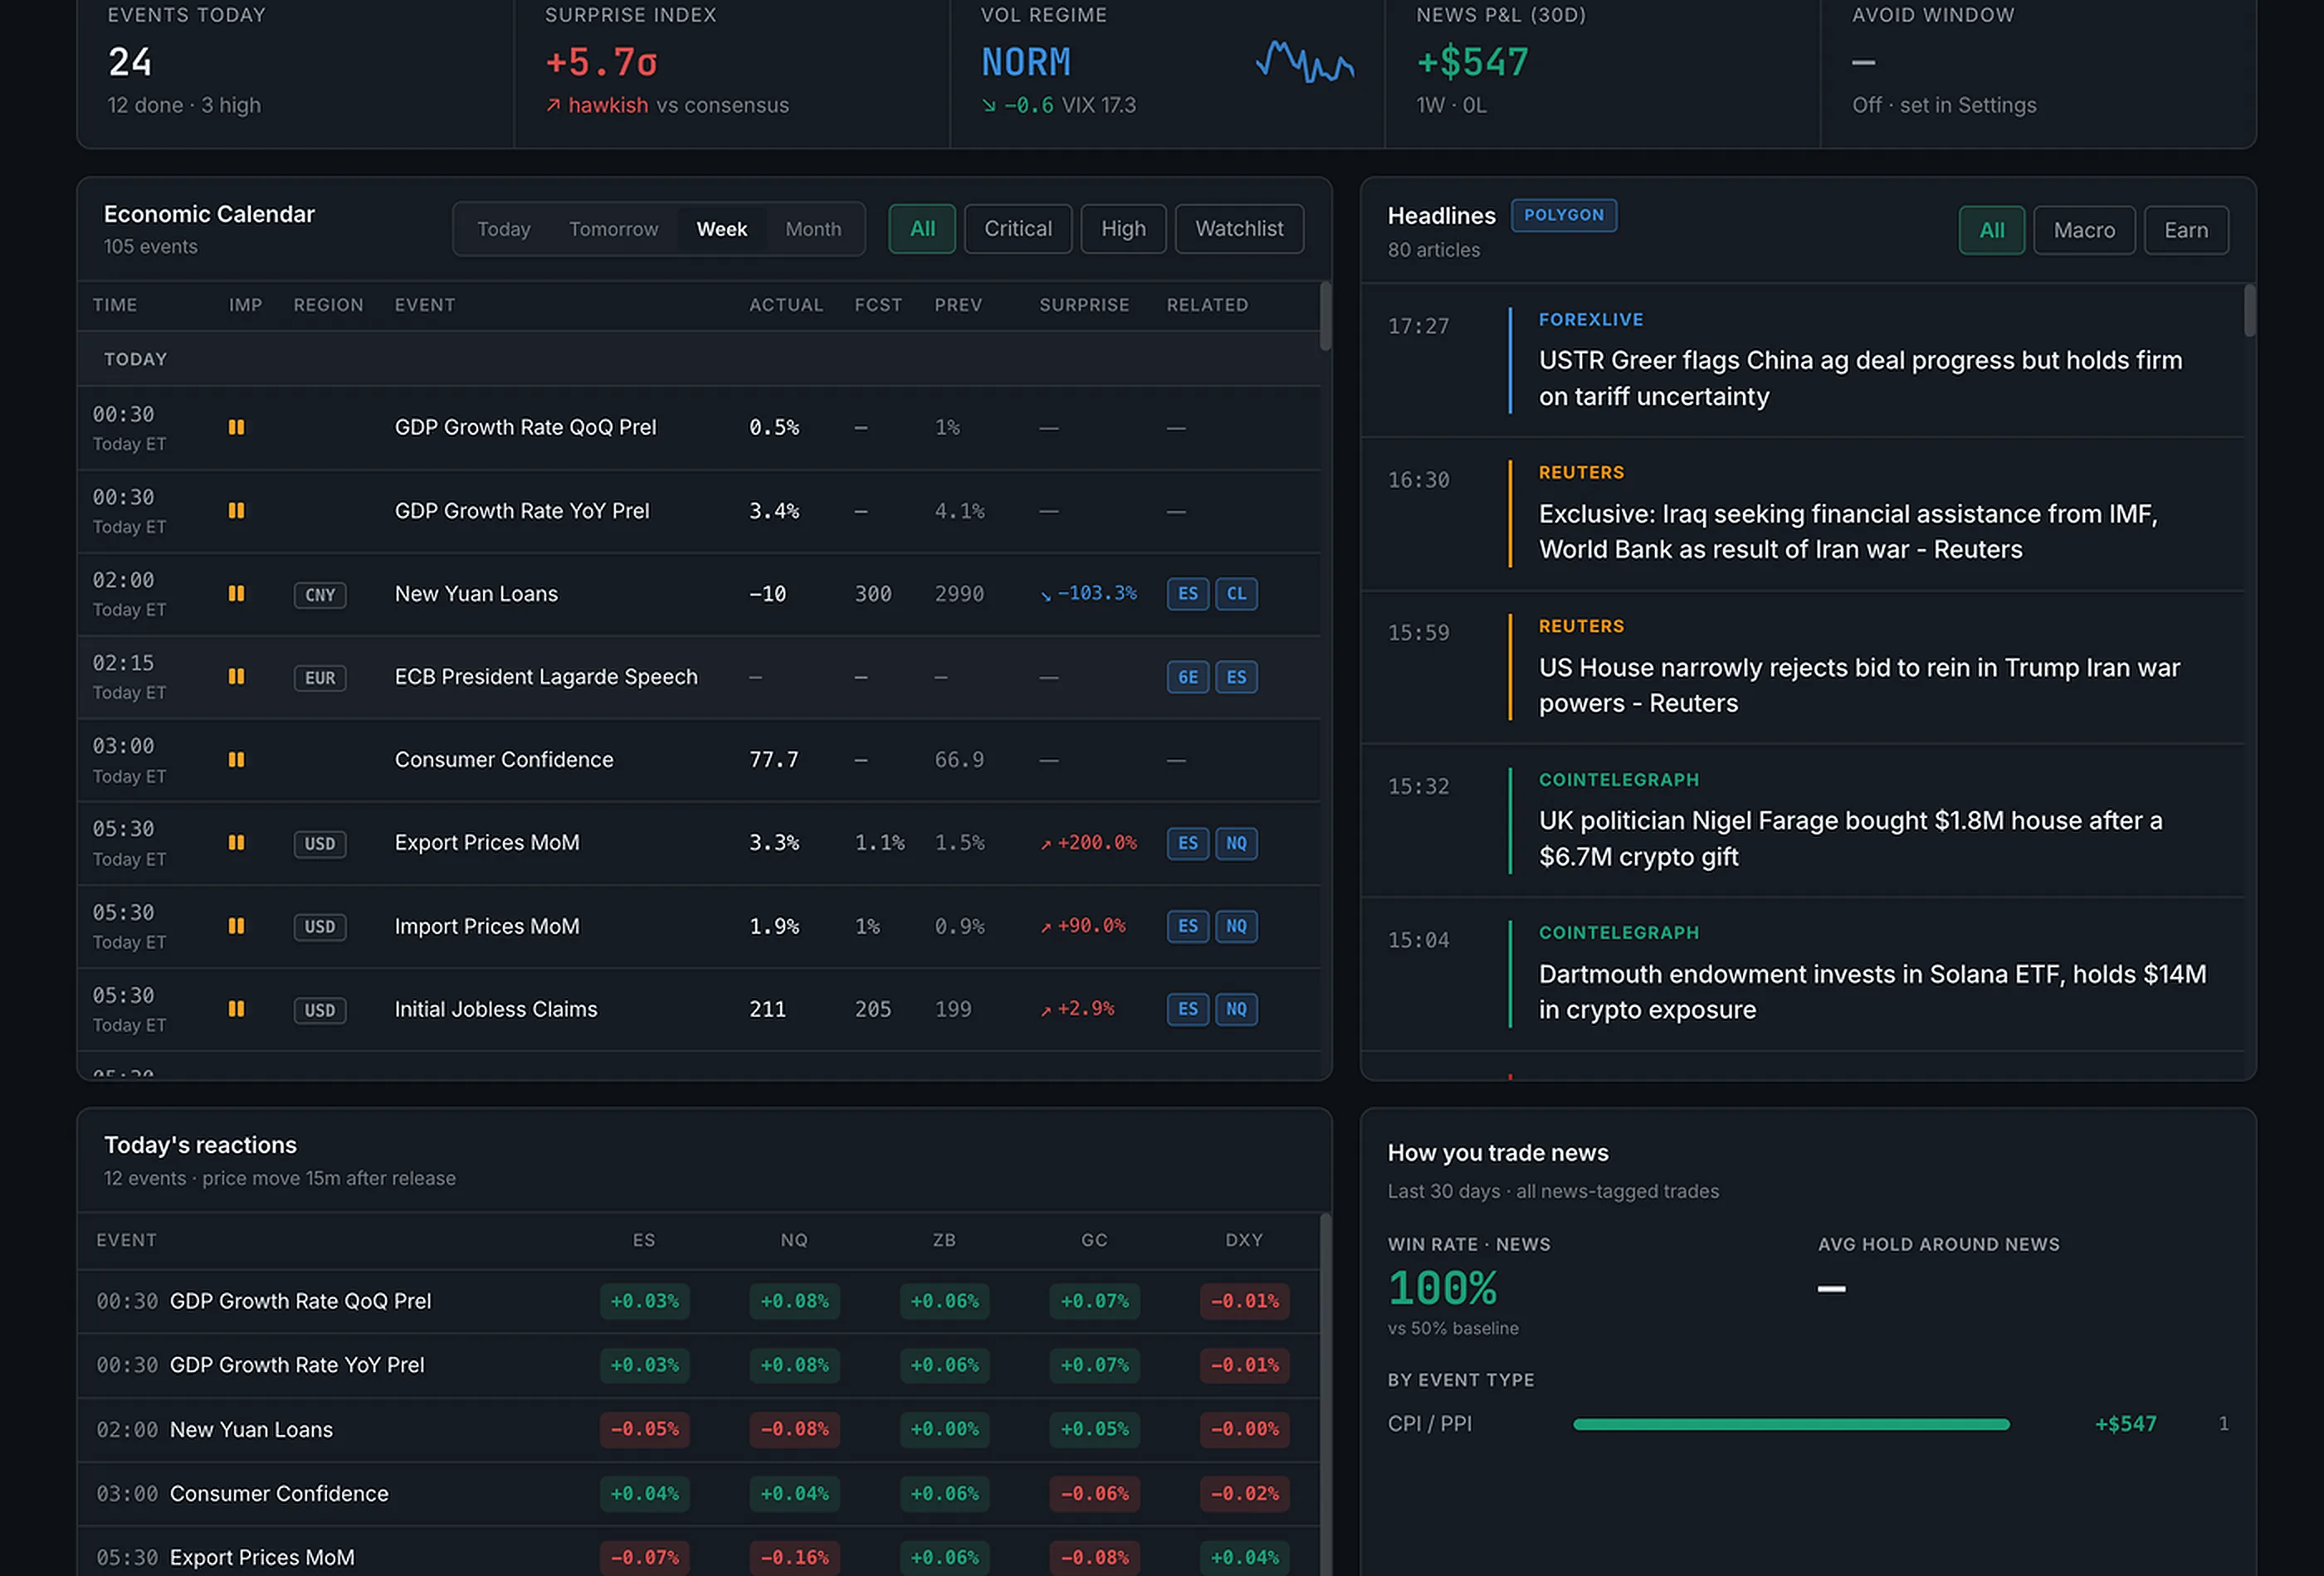The image size is (2324, 1576).
Task: Select the Week calendar range
Action: point(721,229)
